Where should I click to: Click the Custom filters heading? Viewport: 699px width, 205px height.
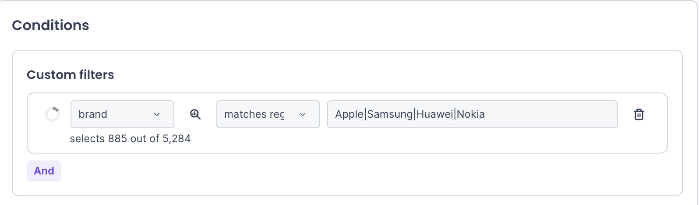click(x=70, y=75)
